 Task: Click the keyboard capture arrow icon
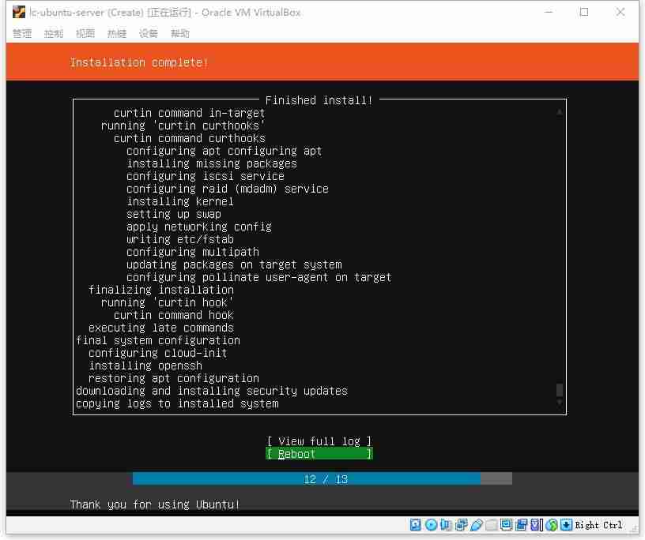(567, 524)
